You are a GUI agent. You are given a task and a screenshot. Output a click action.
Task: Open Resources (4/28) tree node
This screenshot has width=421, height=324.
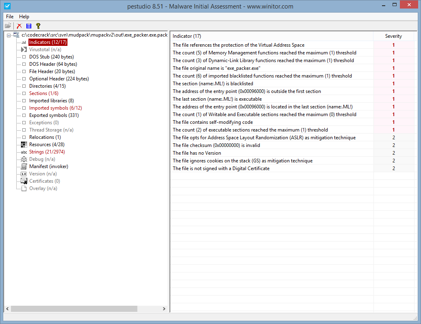point(47,145)
